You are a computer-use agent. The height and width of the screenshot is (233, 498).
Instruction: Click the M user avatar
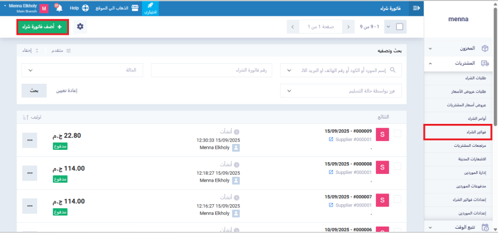(44, 8)
